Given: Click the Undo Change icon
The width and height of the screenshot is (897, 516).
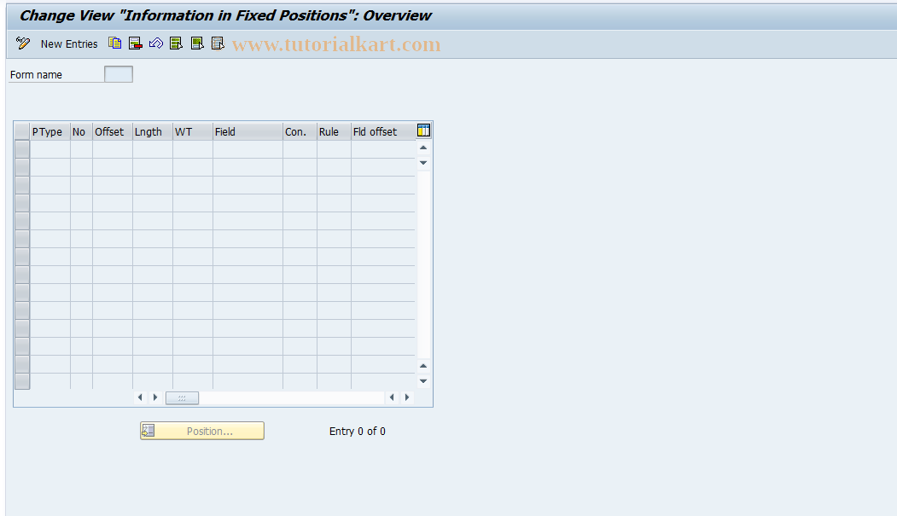Looking at the screenshot, I should pos(155,43).
